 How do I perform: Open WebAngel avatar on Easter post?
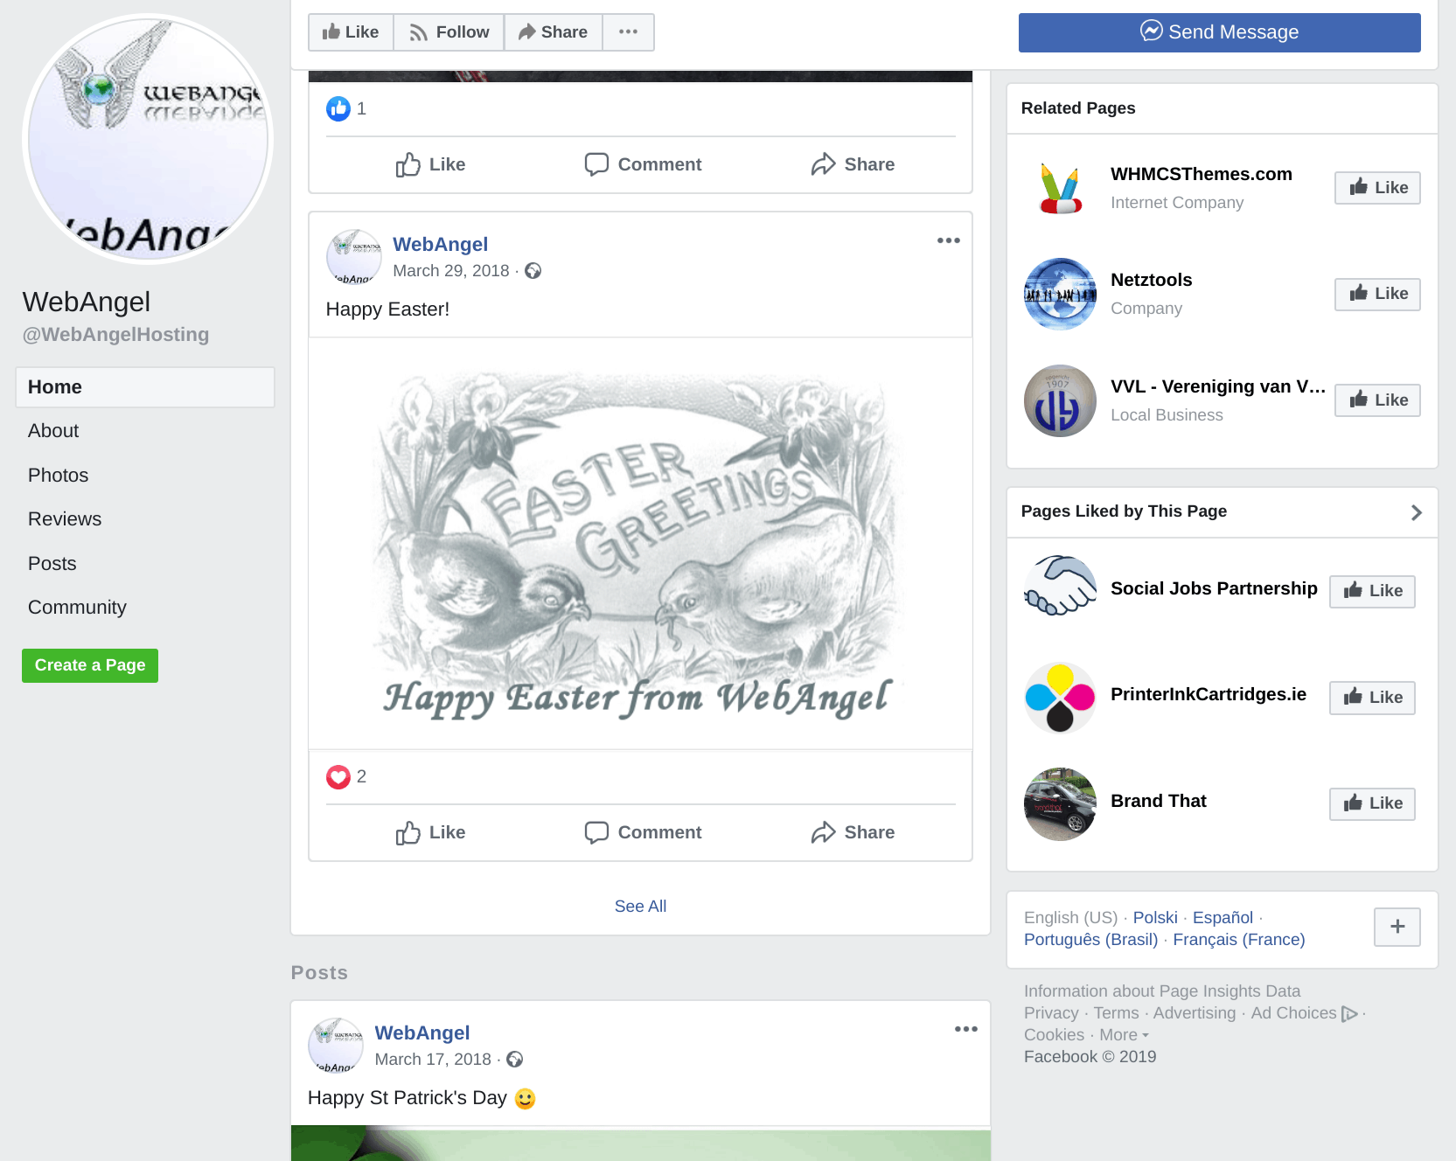pos(354,257)
